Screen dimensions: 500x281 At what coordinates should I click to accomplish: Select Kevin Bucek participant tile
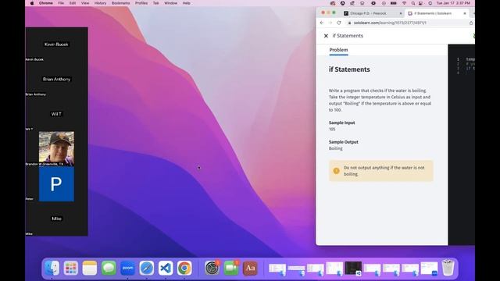tap(56, 44)
